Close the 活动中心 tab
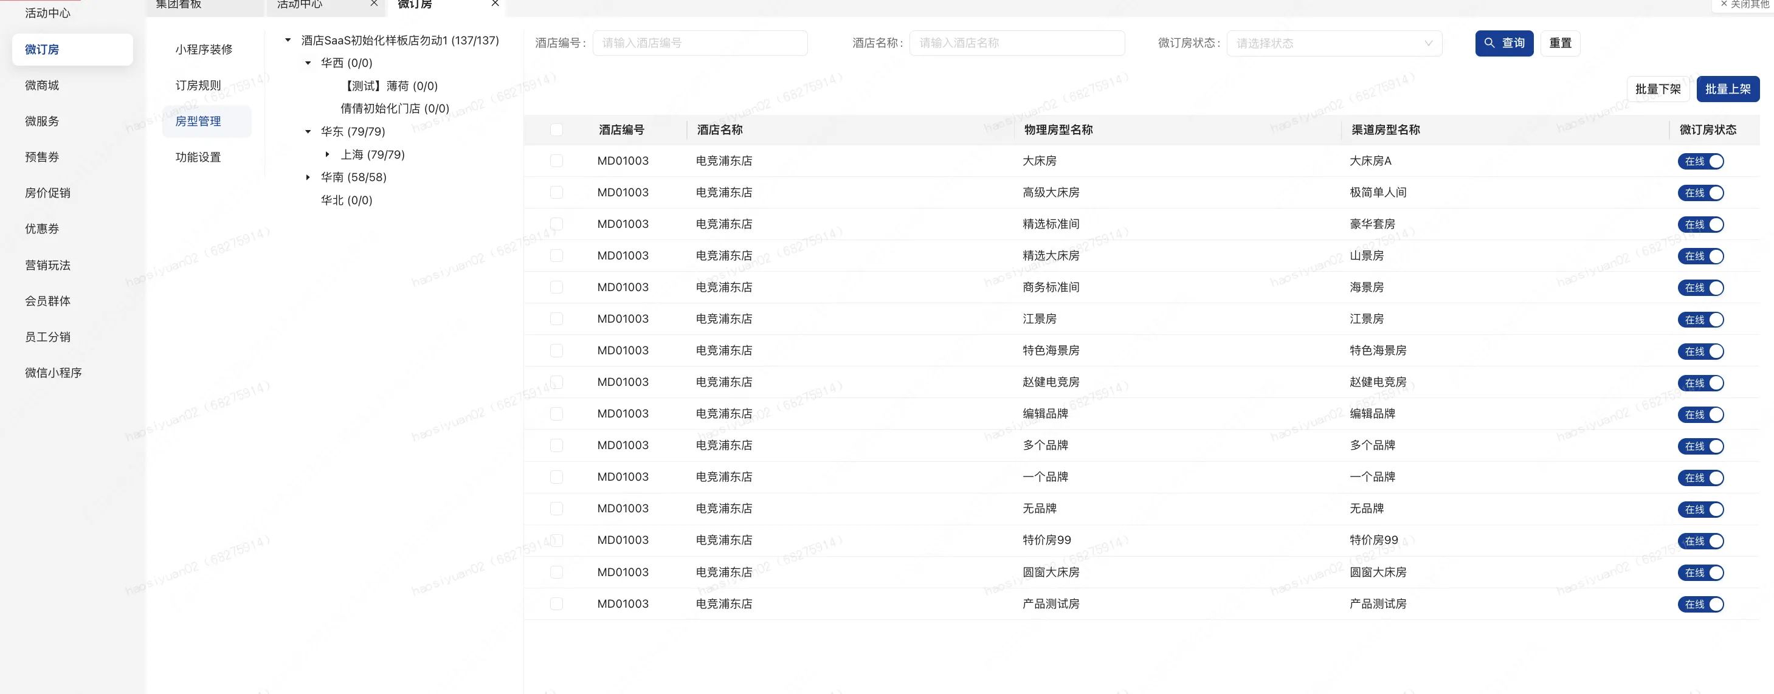Image resolution: width=1774 pixels, height=694 pixels. [373, 4]
